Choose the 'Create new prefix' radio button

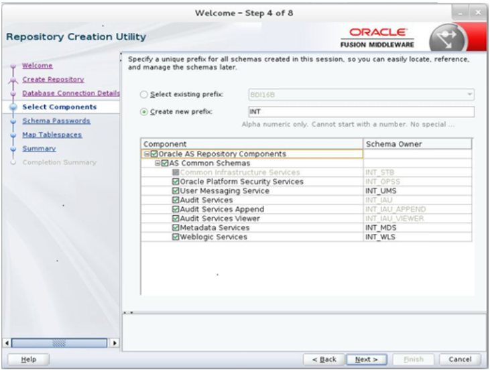pyautogui.click(x=143, y=111)
